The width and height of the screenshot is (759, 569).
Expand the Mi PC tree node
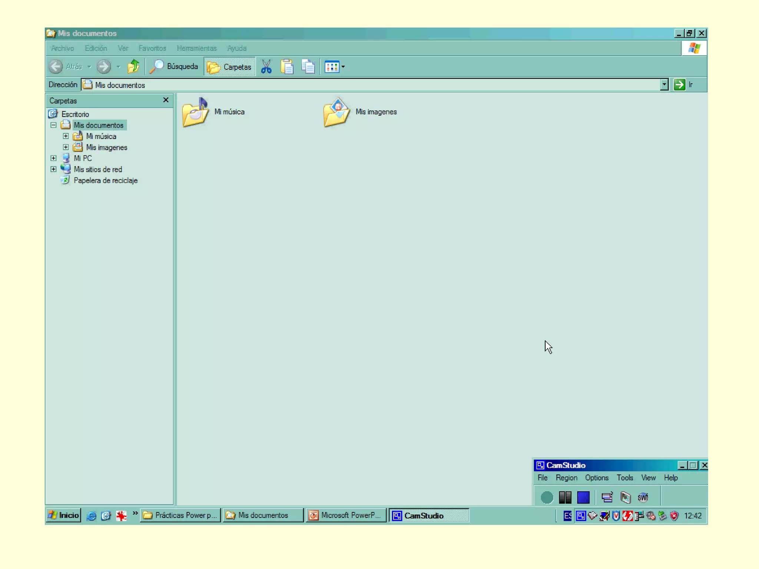coord(53,158)
